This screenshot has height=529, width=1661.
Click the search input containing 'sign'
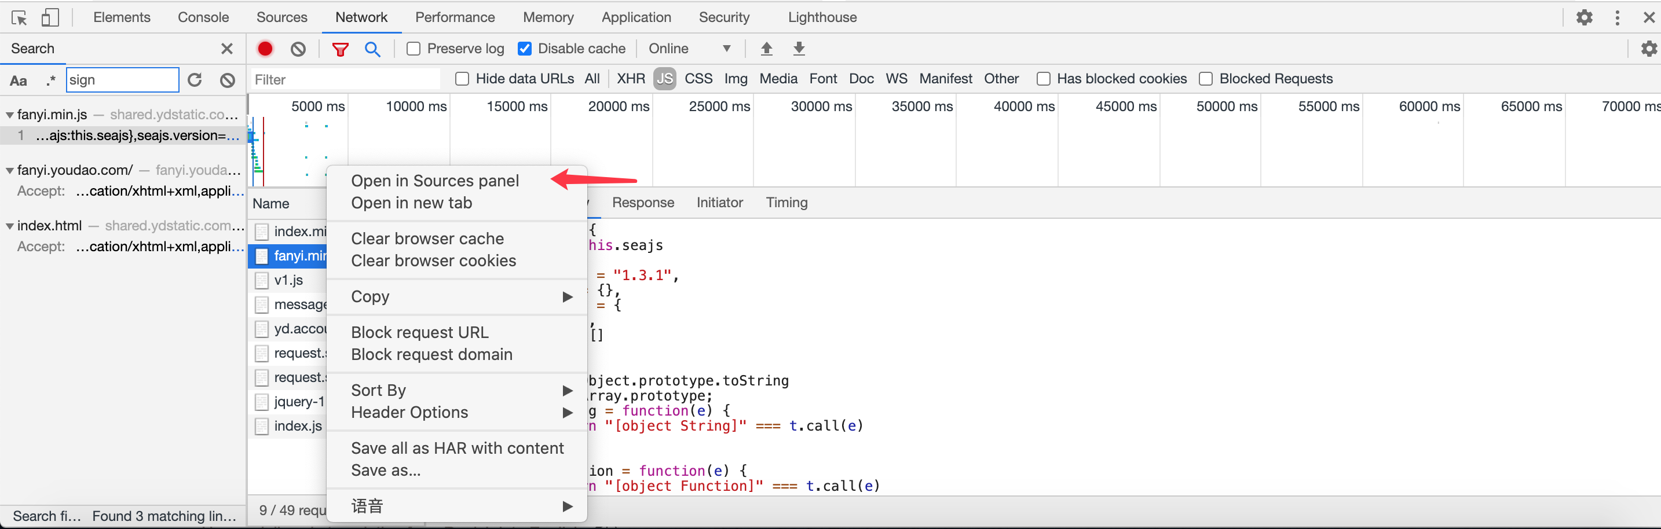coord(122,80)
